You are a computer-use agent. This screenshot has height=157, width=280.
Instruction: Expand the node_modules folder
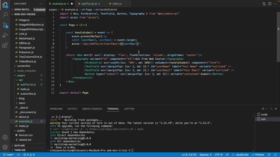click(28, 71)
